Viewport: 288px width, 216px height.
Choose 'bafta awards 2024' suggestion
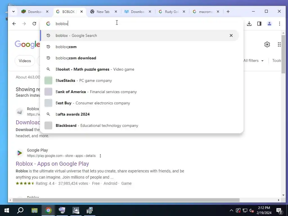tap(139, 114)
